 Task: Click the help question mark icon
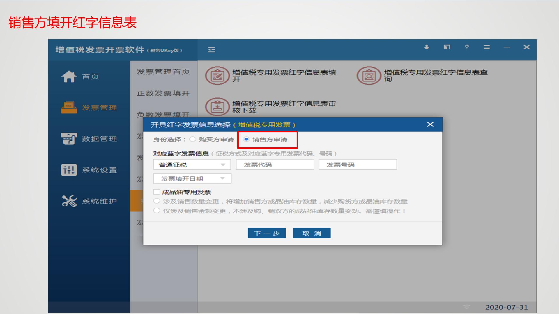[x=467, y=47]
